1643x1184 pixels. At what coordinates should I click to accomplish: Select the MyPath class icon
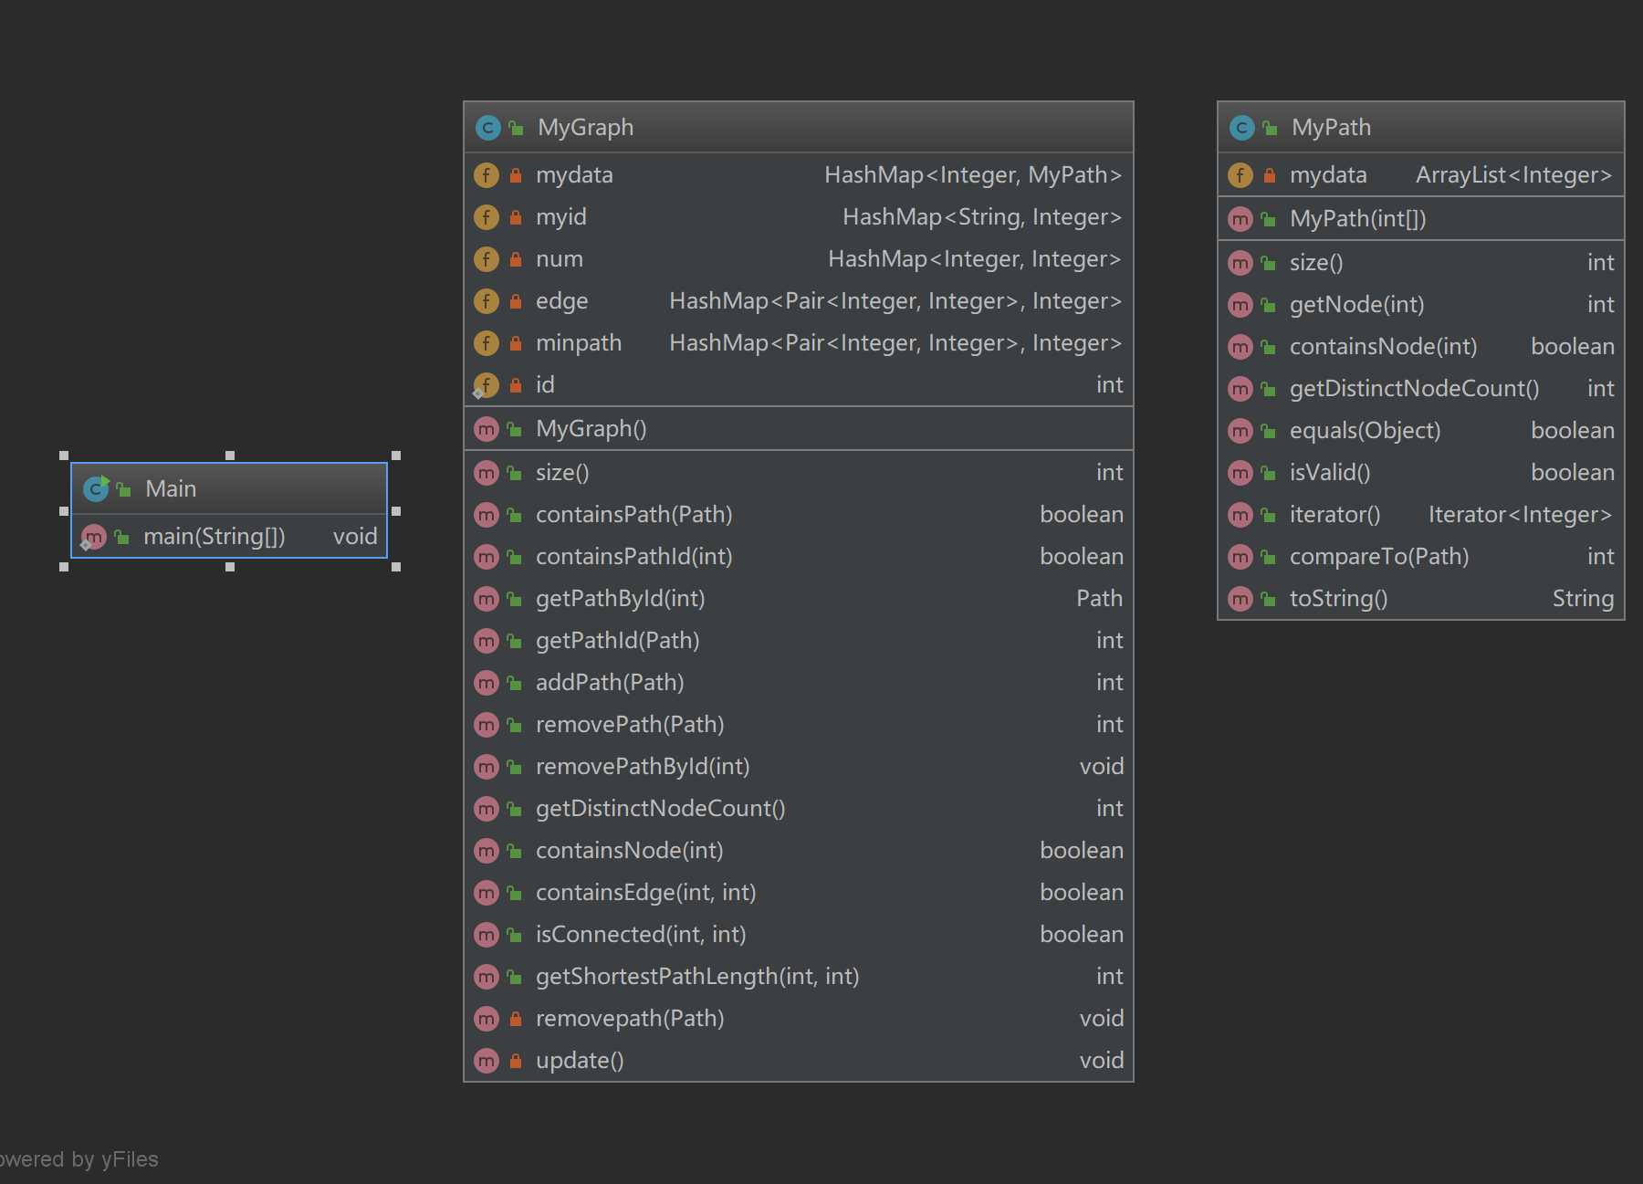tap(1241, 128)
